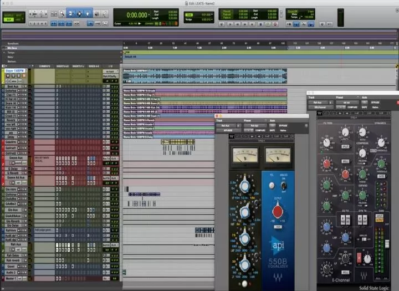Open the API-550B plugin selector button
The width and height of the screenshot is (399, 291).
tap(228, 130)
